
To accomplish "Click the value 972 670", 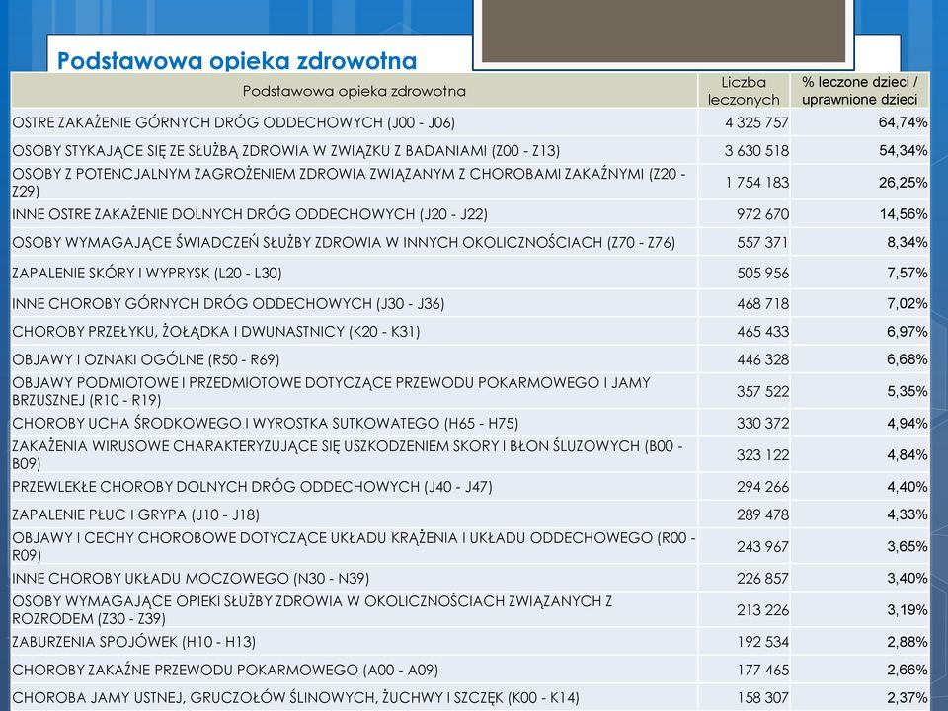I will pos(762,214).
